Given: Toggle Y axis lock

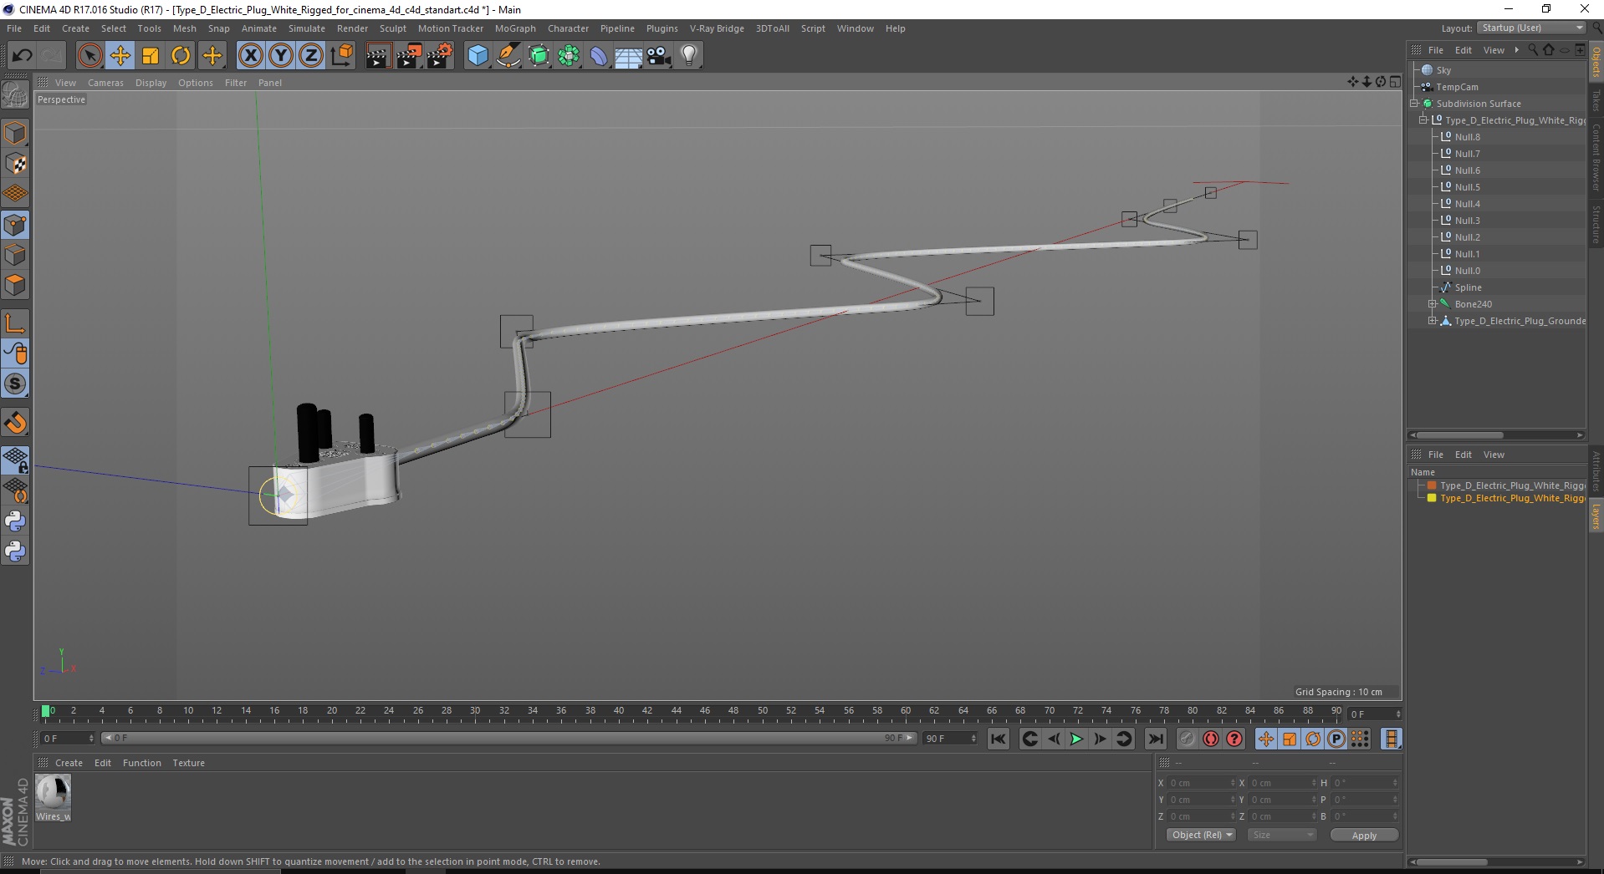Looking at the screenshot, I should click(281, 56).
